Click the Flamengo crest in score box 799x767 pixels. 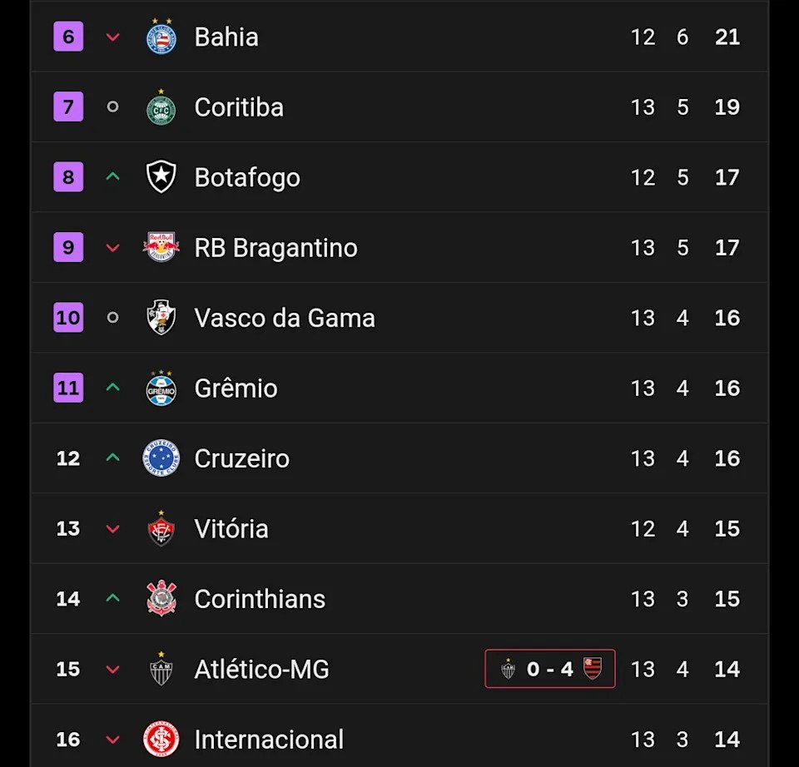click(592, 668)
